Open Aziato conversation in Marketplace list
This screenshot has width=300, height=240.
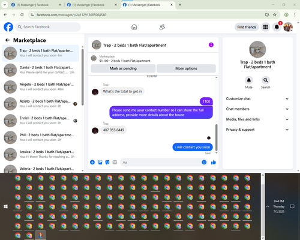coord(40,104)
